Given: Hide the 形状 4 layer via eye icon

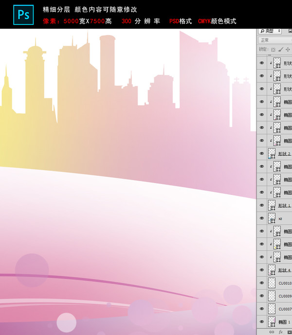Looking at the screenshot, I should point(261,270).
